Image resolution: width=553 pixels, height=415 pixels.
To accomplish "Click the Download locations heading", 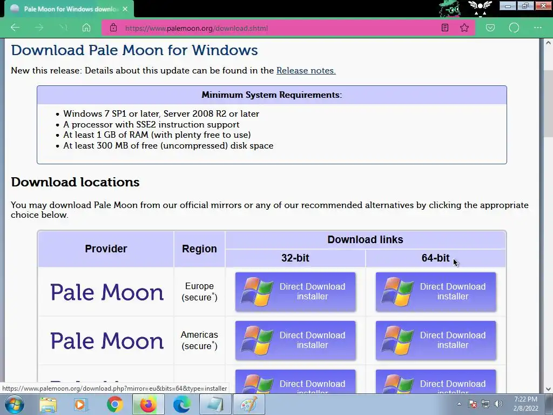I will click(x=75, y=182).
